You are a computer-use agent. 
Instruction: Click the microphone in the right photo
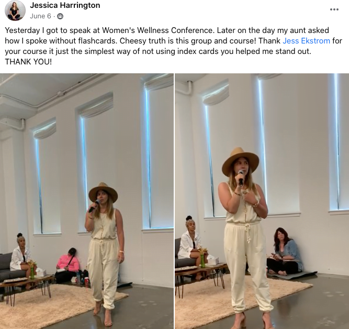(x=241, y=178)
